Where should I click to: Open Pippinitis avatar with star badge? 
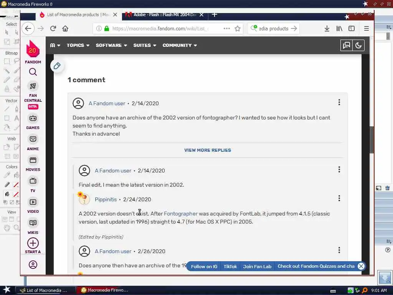click(83, 199)
